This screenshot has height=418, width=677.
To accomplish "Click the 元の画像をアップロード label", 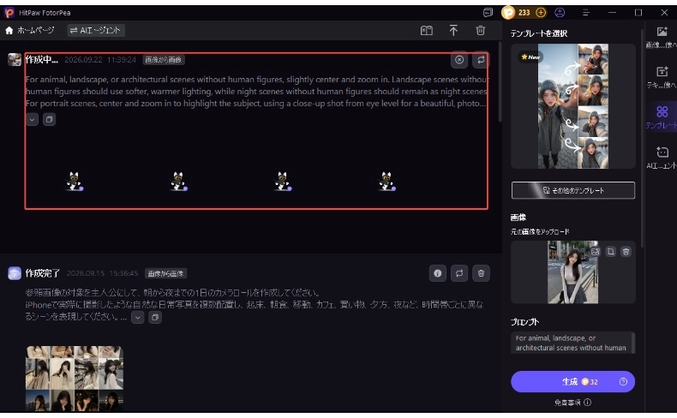I will [540, 231].
